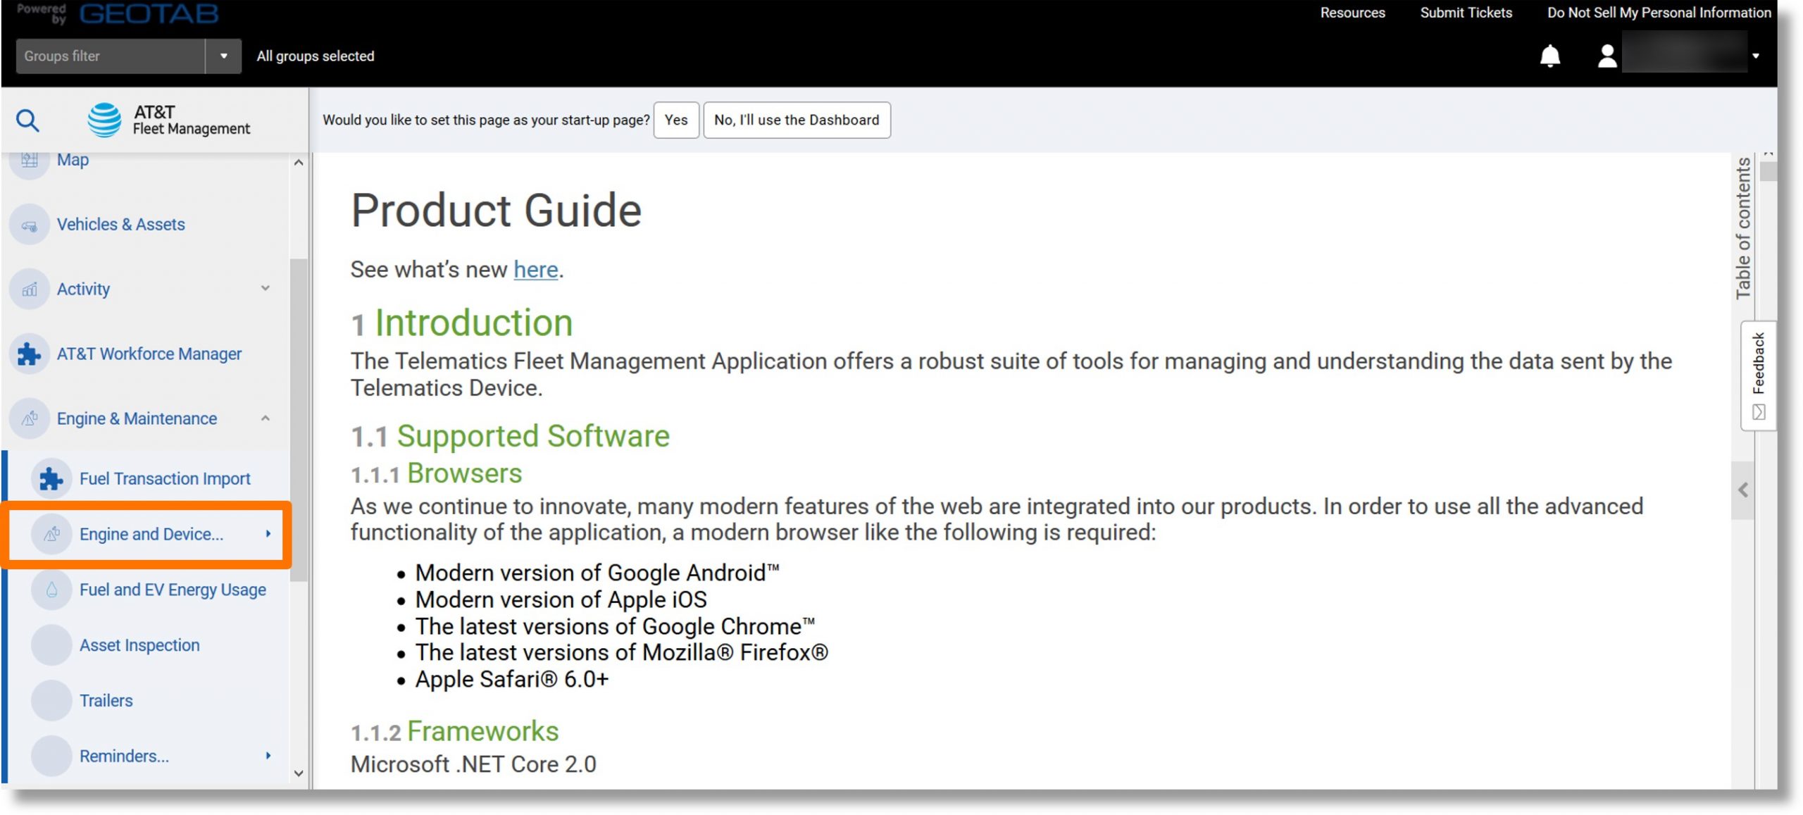Collapse the Engine & Maintenance chevron
Viewport: 1803px width, 815px height.
(x=266, y=418)
